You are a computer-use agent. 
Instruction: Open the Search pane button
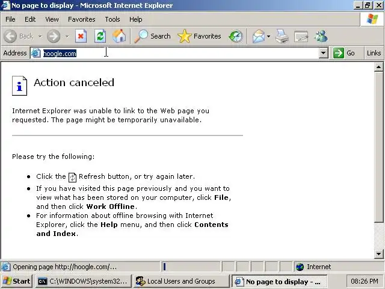coord(152,36)
